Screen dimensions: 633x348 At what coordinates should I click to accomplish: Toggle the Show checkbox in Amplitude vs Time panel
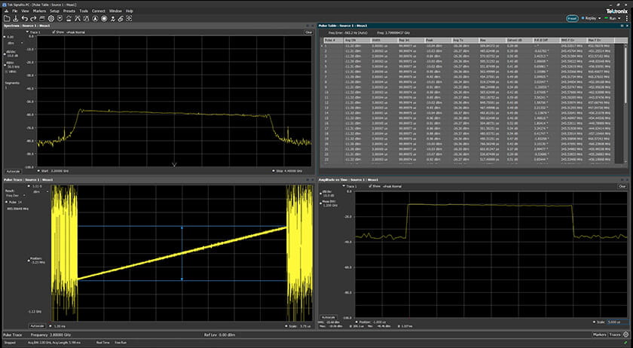[x=370, y=185]
